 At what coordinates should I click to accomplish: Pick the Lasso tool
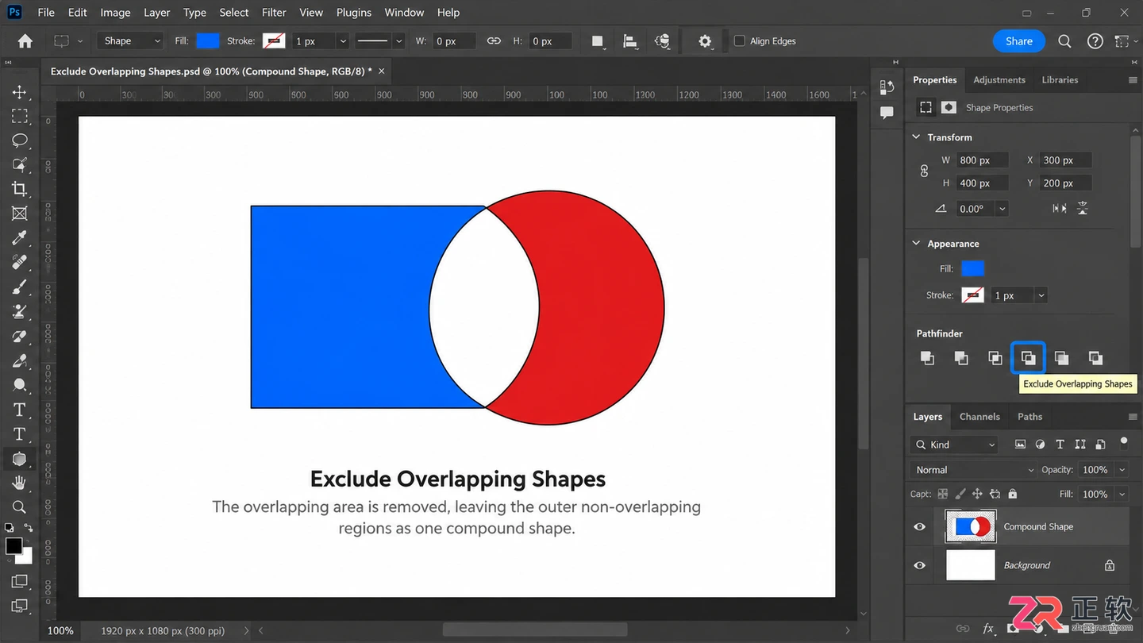pos(19,141)
